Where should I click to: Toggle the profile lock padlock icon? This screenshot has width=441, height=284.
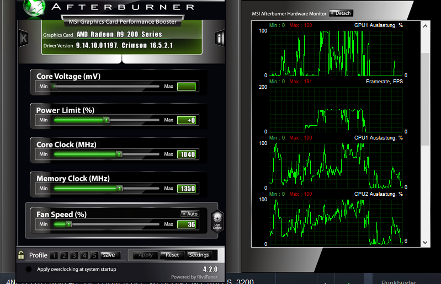21,255
